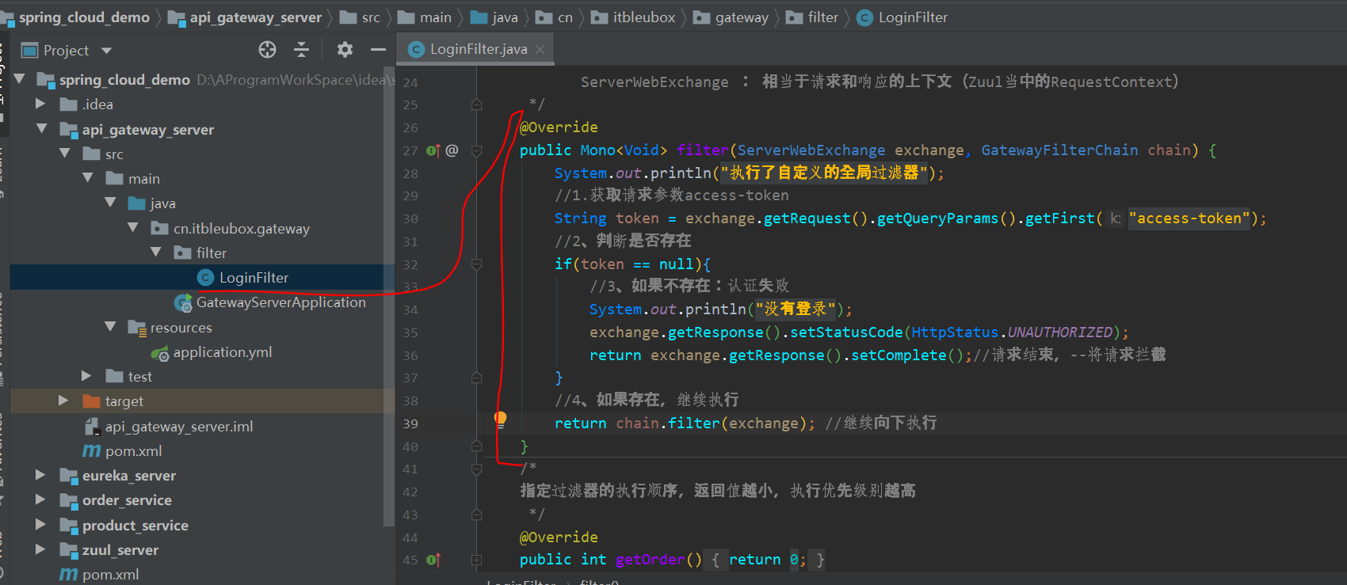Image resolution: width=1347 pixels, height=585 pixels.
Task: Collapse the filter package arrow
Action: tap(156, 253)
